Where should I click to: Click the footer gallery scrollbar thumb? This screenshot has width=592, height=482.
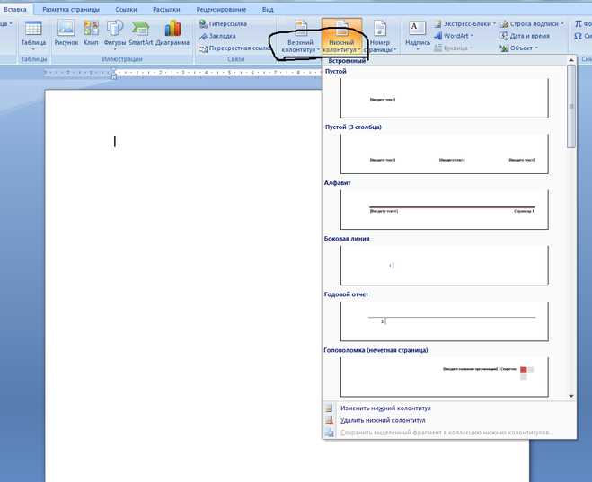coord(571,106)
